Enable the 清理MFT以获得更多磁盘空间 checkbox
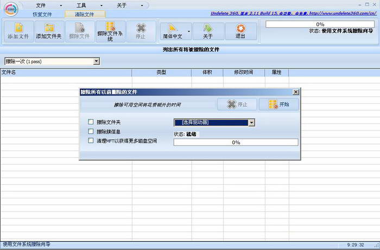The height and width of the screenshot is (250, 380). [91, 141]
